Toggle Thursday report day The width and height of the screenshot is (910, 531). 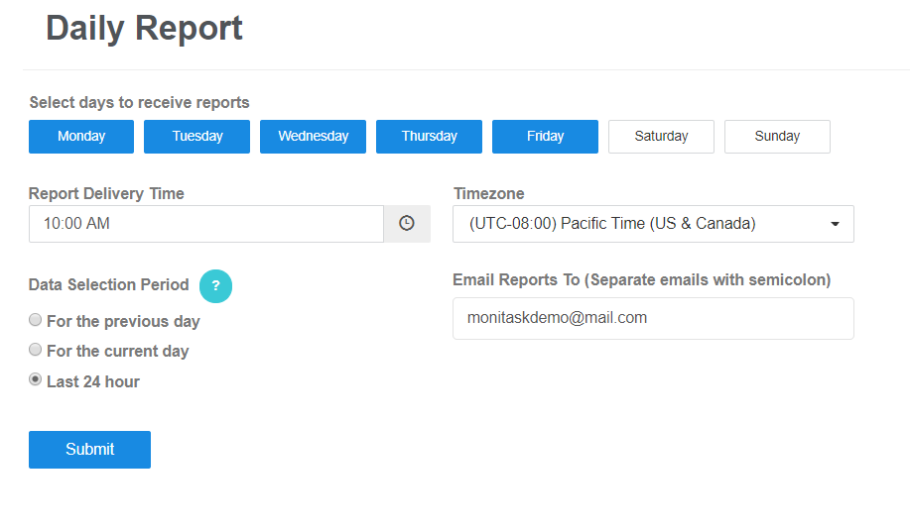click(429, 137)
